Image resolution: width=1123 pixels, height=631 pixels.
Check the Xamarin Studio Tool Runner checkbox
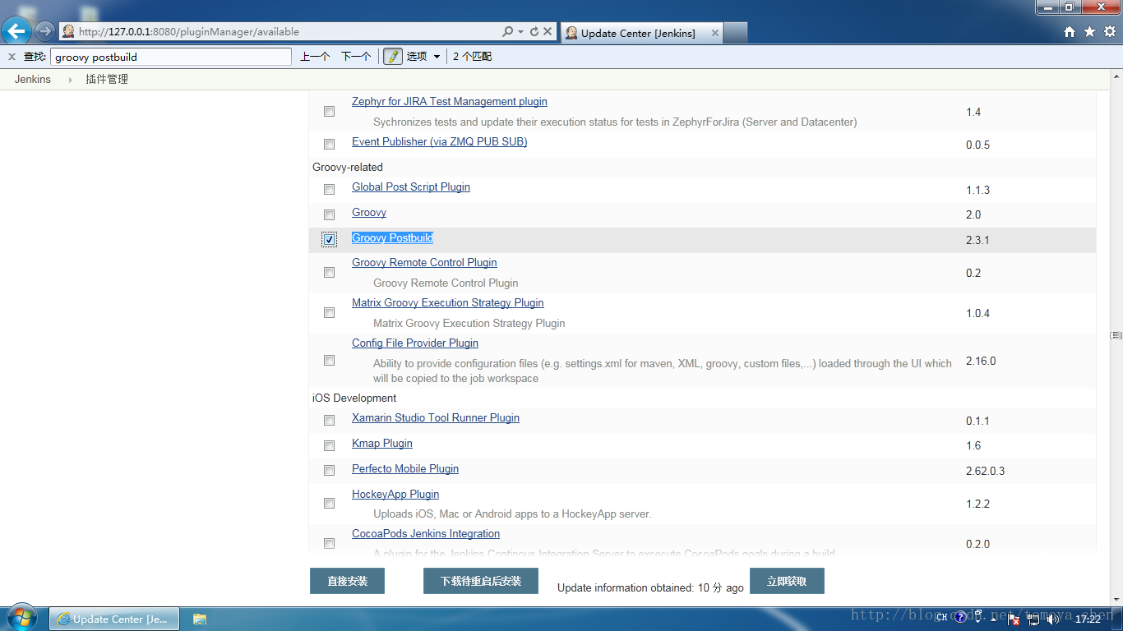point(329,420)
